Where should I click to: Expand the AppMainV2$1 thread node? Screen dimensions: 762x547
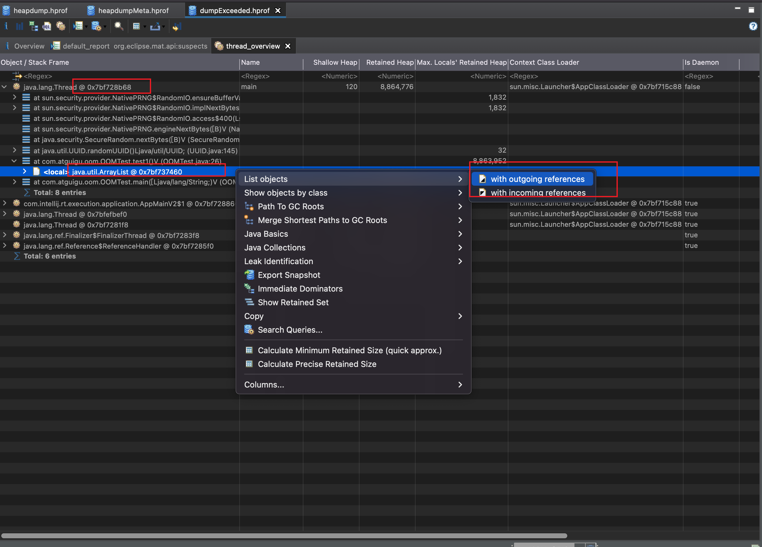pos(4,203)
